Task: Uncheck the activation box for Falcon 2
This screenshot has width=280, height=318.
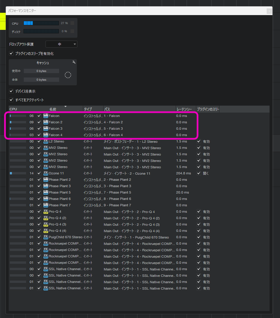Action: click(39, 122)
